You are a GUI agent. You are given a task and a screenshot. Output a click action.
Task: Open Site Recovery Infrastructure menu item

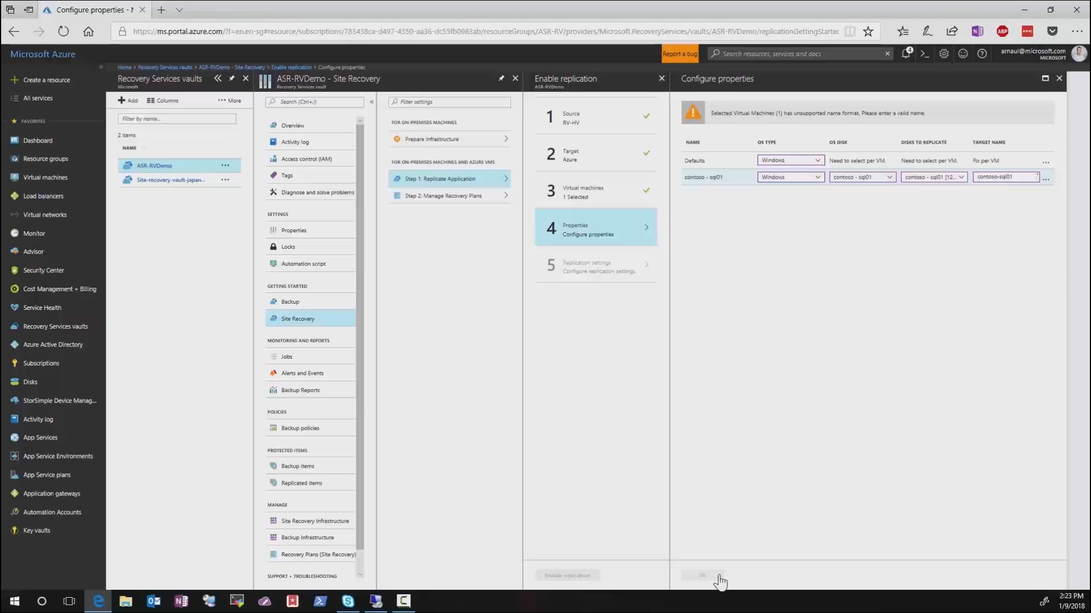click(x=315, y=521)
